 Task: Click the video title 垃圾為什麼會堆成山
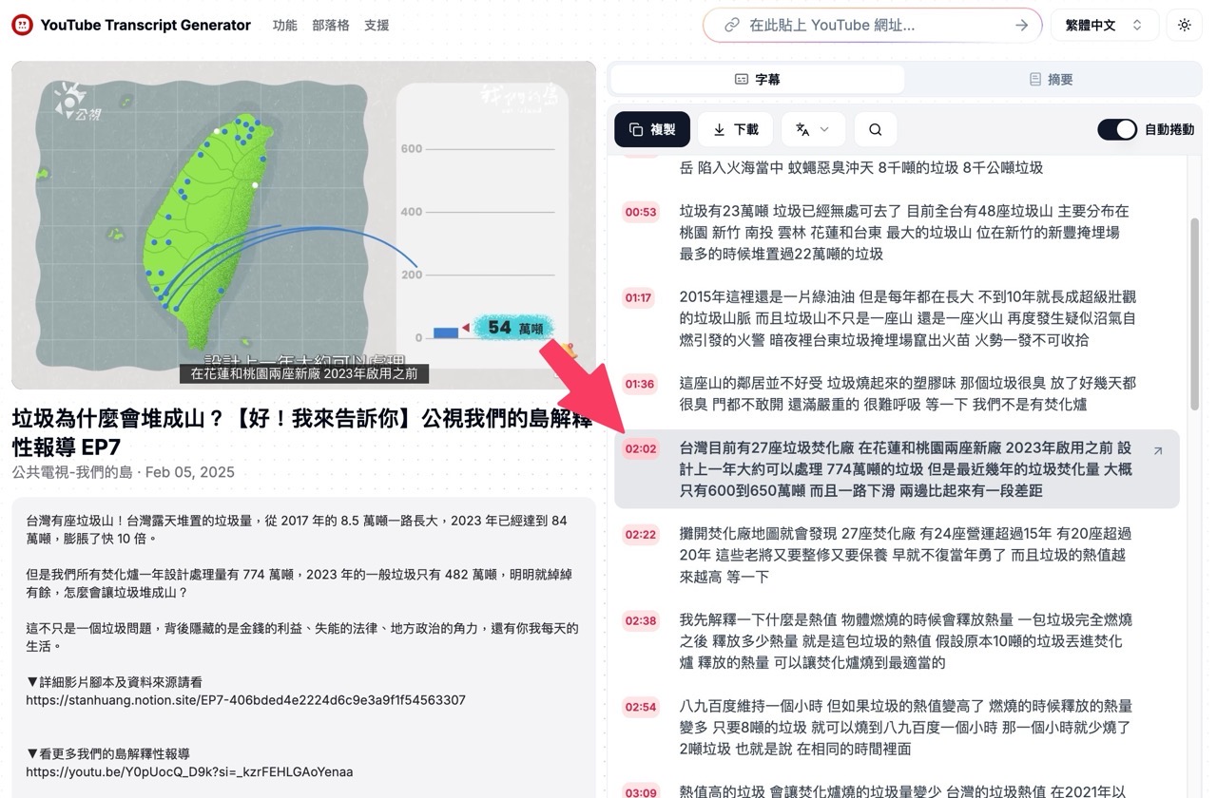point(302,432)
